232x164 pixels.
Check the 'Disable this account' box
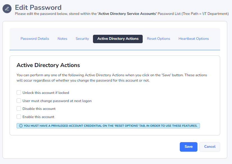(19, 108)
